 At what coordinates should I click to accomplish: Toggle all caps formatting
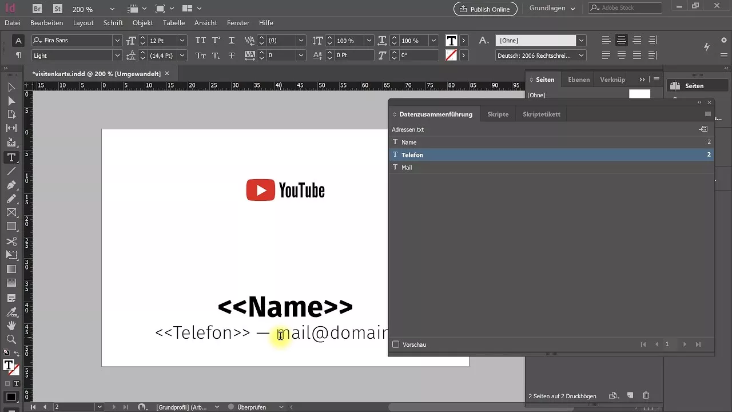click(200, 41)
